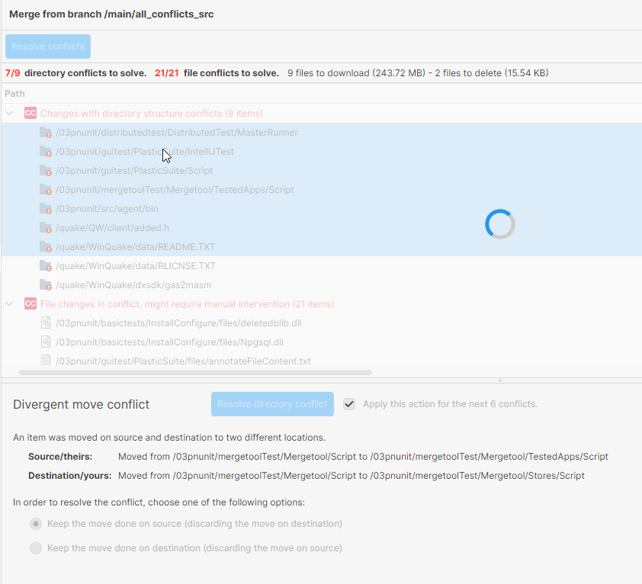
Task: Enable apply this action for next 6 conflicts
Action: (348, 404)
